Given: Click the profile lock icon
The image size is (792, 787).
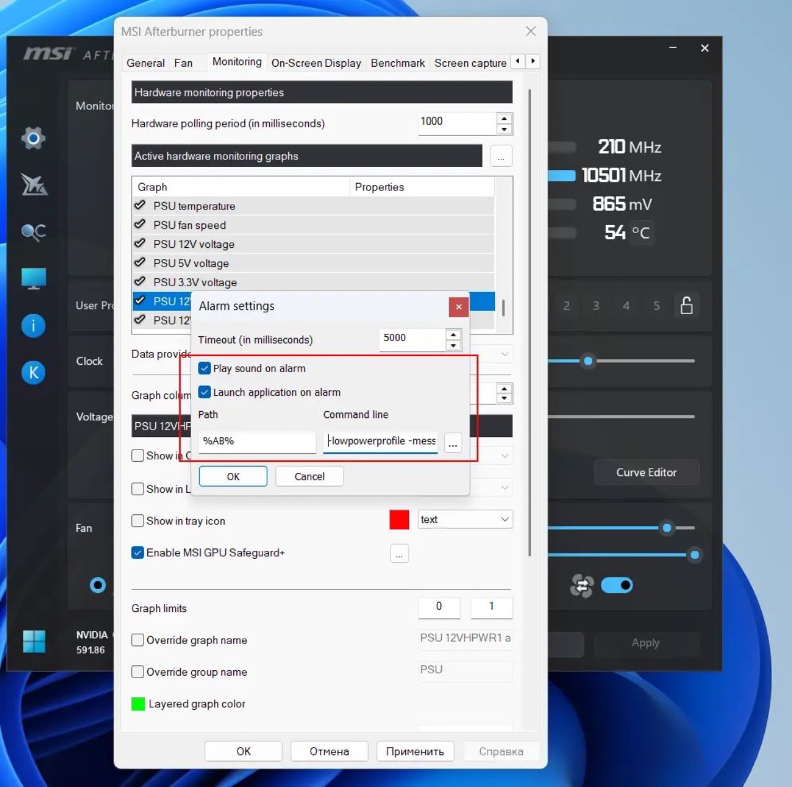Looking at the screenshot, I should click(x=686, y=305).
